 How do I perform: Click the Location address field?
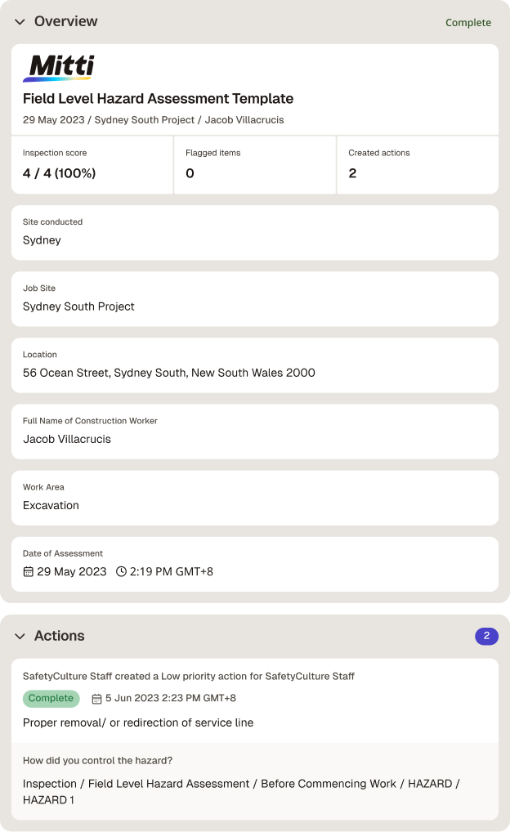tap(255, 365)
